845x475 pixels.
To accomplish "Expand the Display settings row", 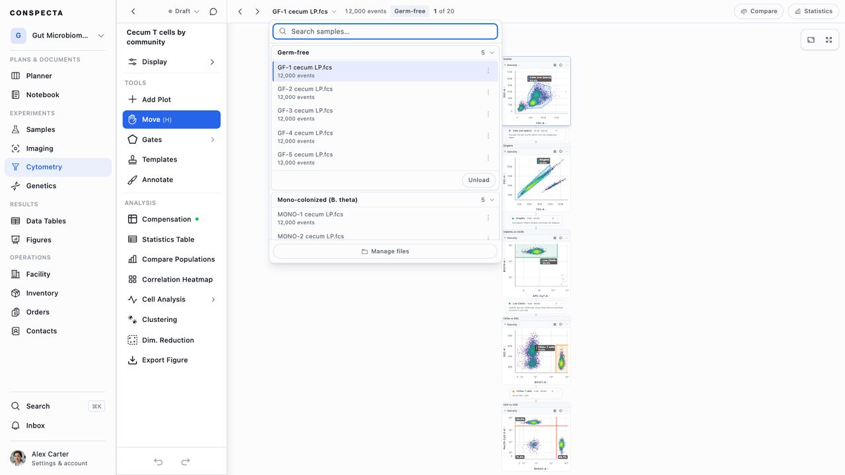I will click(x=172, y=62).
